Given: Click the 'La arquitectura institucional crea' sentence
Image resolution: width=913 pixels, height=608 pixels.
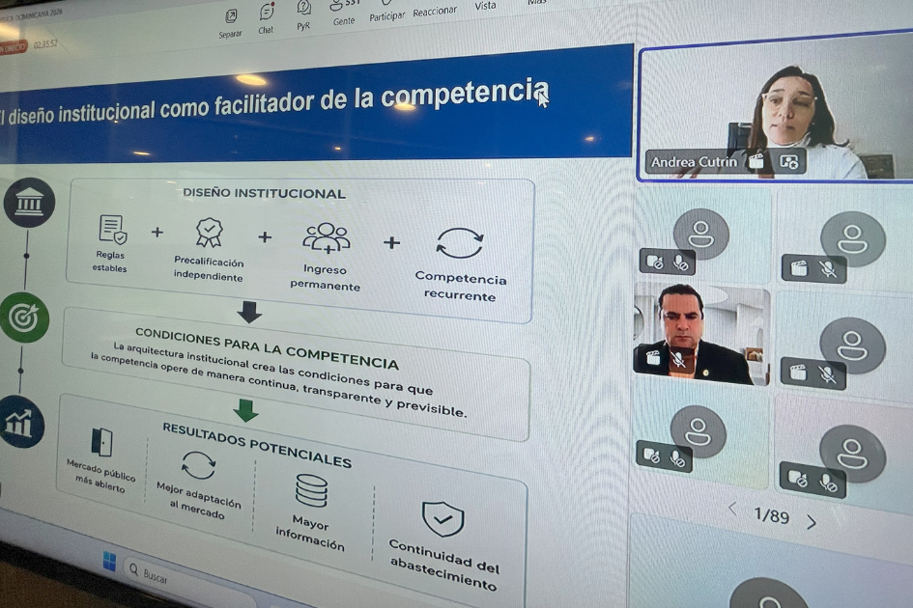Looking at the screenshot, I should click(x=278, y=379).
